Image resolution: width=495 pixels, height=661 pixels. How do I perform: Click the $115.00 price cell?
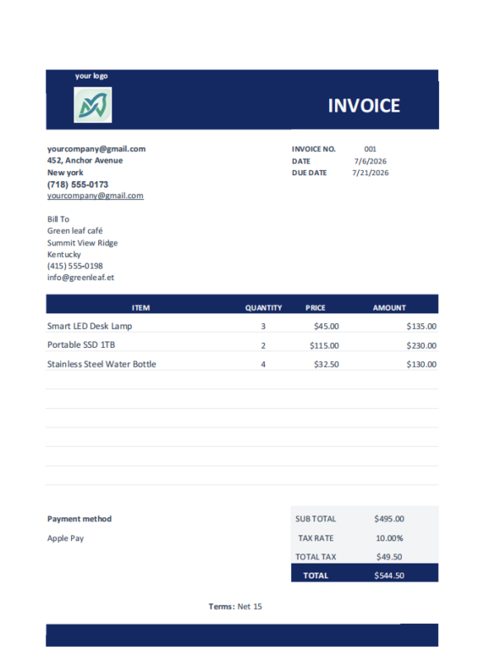tap(324, 345)
